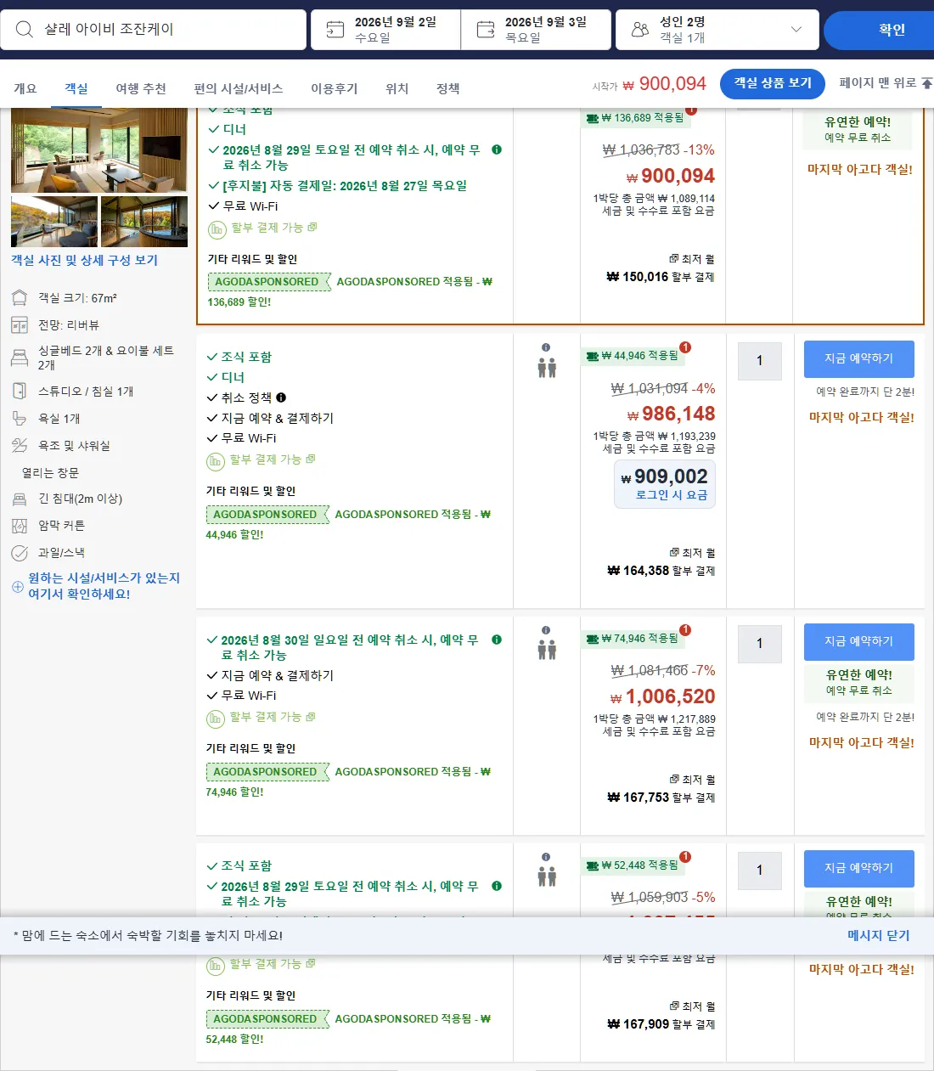This screenshot has width=934, height=1071.
Task: Open the check-out date calendar icon
Action: pos(486,30)
